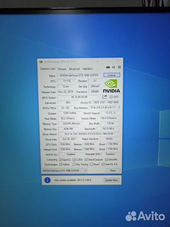Toggle the DirectML checkbox
Image resolution: width=170 pixels, height=227 pixels.
tap(106, 160)
